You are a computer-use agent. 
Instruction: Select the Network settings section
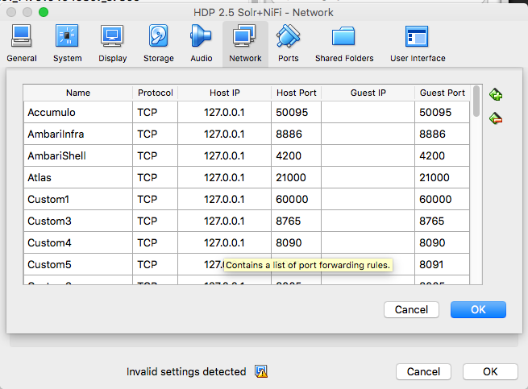coord(245,43)
